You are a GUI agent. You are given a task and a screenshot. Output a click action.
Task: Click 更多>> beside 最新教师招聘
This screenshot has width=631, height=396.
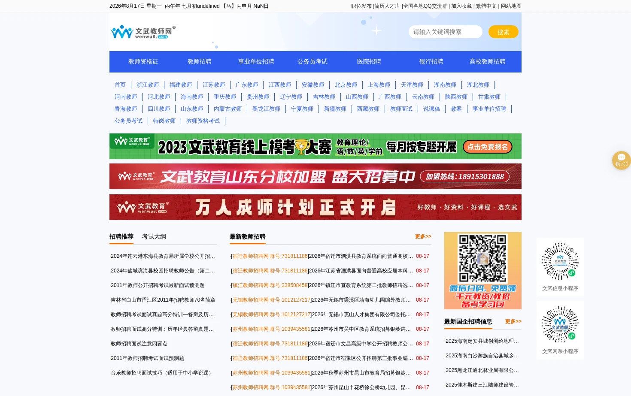pos(423,236)
